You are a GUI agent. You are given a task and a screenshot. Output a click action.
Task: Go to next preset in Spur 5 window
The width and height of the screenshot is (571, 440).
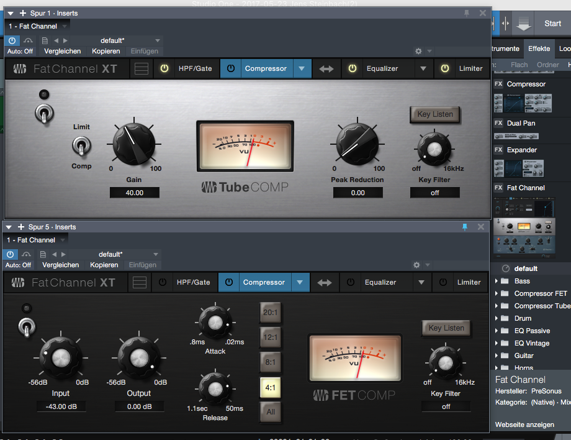coord(63,254)
